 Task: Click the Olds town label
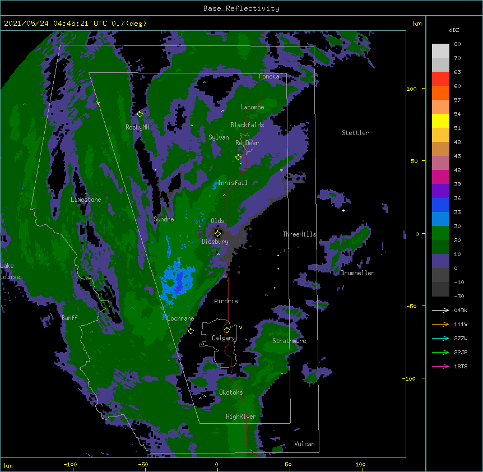coord(217,221)
